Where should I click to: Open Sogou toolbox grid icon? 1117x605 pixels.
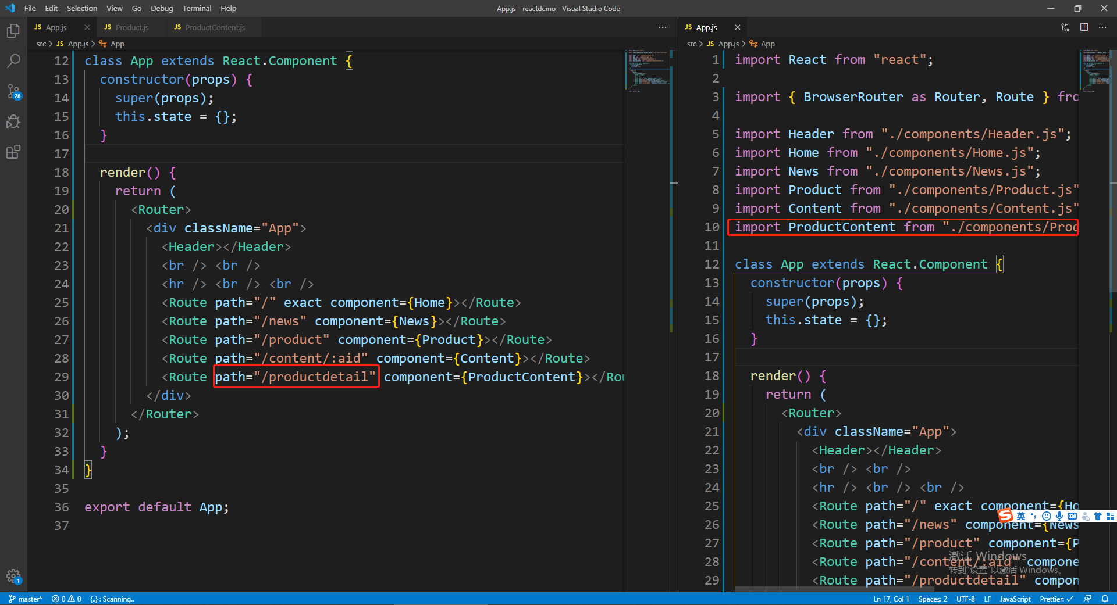point(1111,516)
